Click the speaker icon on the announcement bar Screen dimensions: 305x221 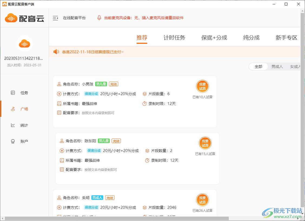tap(56, 52)
